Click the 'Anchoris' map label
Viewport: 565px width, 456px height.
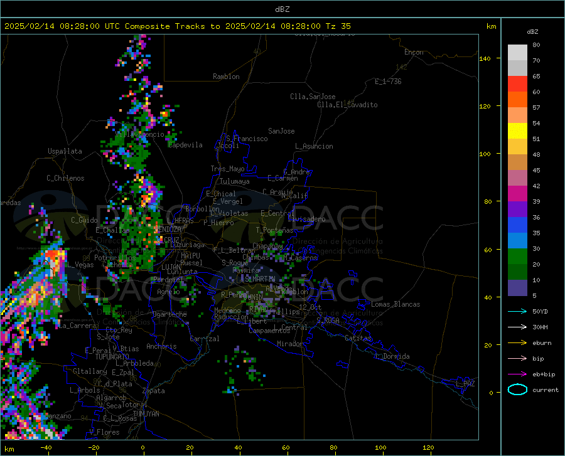(161, 346)
